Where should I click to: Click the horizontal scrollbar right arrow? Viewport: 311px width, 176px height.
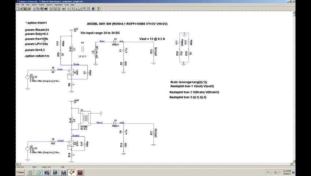(291, 164)
